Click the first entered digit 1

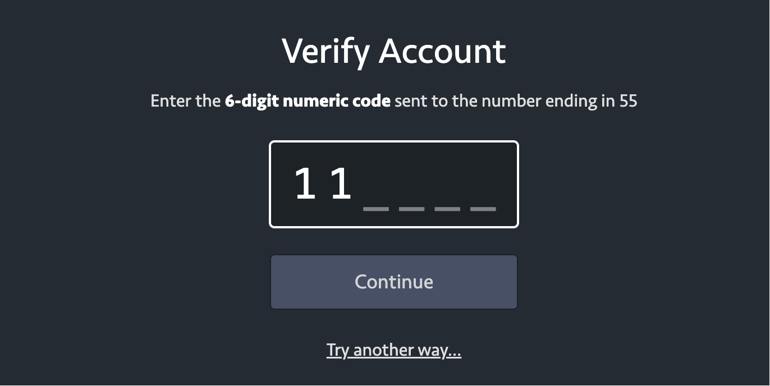(x=305, y=184)
